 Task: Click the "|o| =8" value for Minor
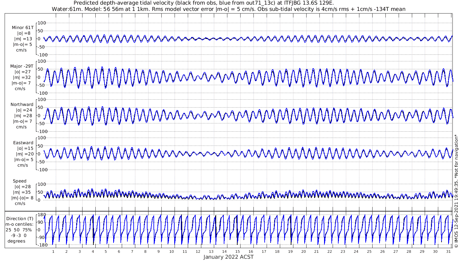[24, 33]
